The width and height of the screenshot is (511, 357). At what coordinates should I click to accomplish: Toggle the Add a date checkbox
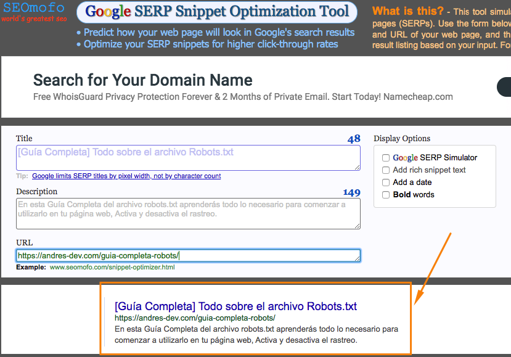tap(386, 183)
